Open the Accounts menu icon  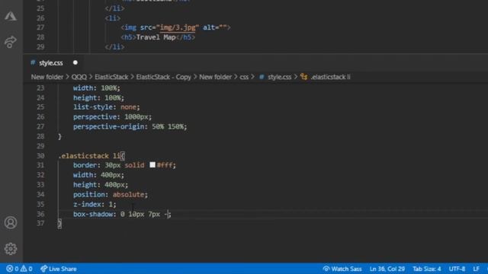[11, 222]
